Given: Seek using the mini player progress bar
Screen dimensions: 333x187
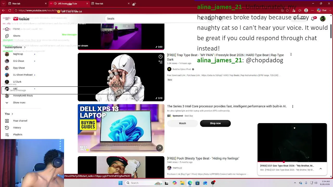Looking at the screenshot, I should click(292, 162).
